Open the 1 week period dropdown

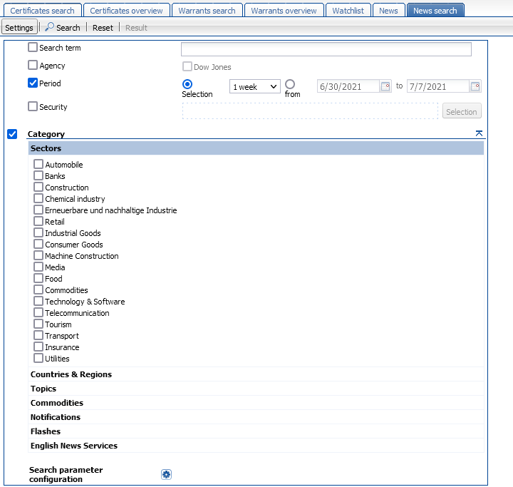tap(255, 86)
